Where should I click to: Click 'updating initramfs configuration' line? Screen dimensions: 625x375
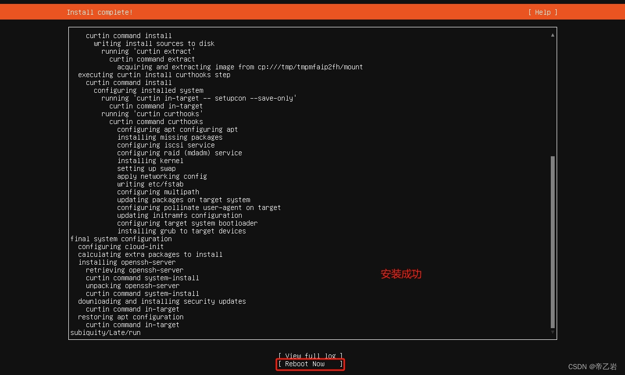[x=180, y=215]
